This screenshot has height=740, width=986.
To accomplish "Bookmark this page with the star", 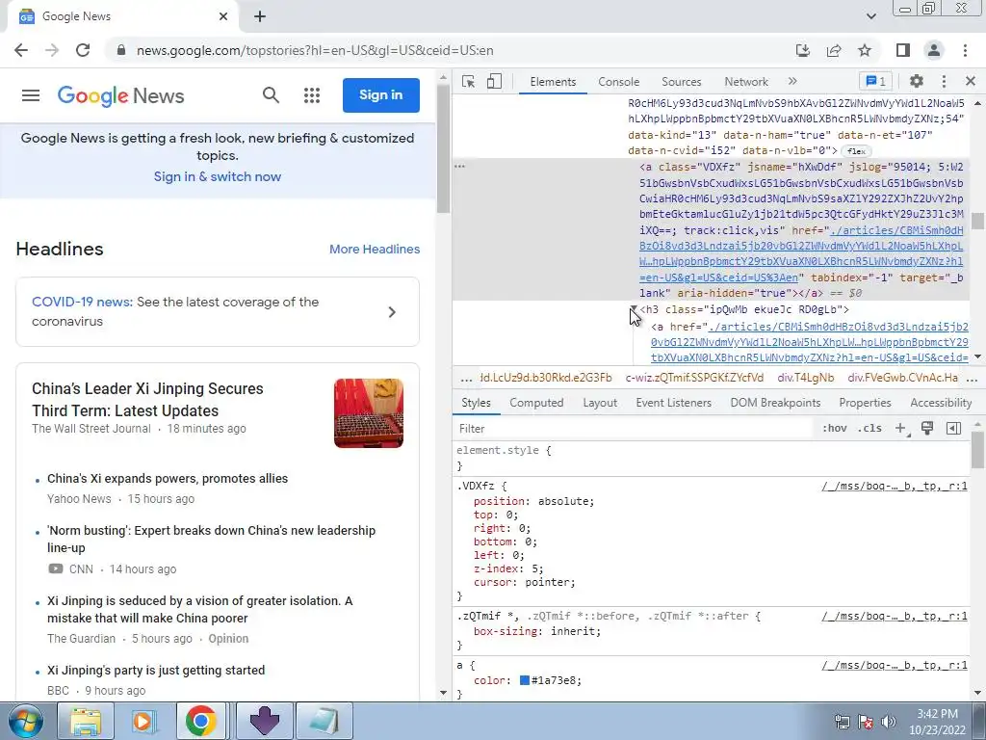I will [x=865, y=50].
